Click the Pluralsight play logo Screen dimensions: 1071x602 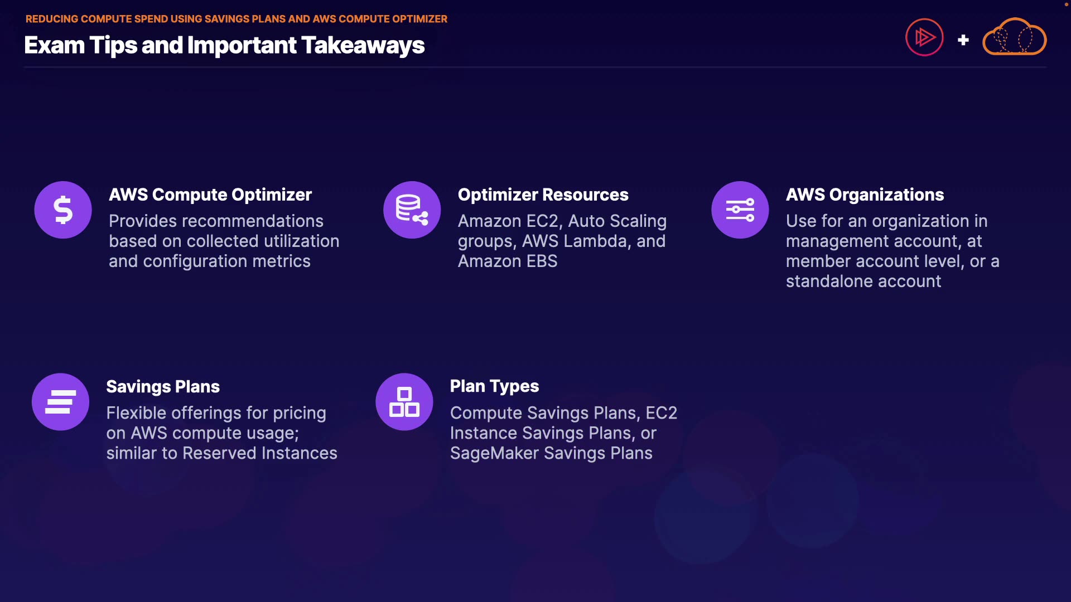pyautogui.click(x=924, y=37)
